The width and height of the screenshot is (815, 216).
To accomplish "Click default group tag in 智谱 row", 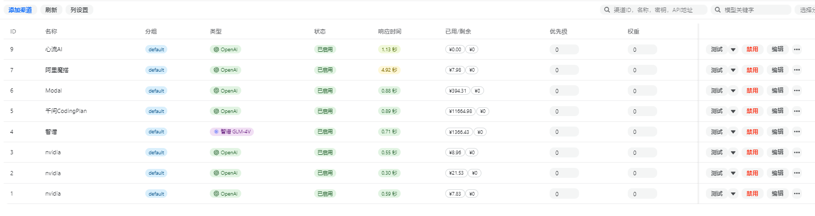I will (156, 132).
